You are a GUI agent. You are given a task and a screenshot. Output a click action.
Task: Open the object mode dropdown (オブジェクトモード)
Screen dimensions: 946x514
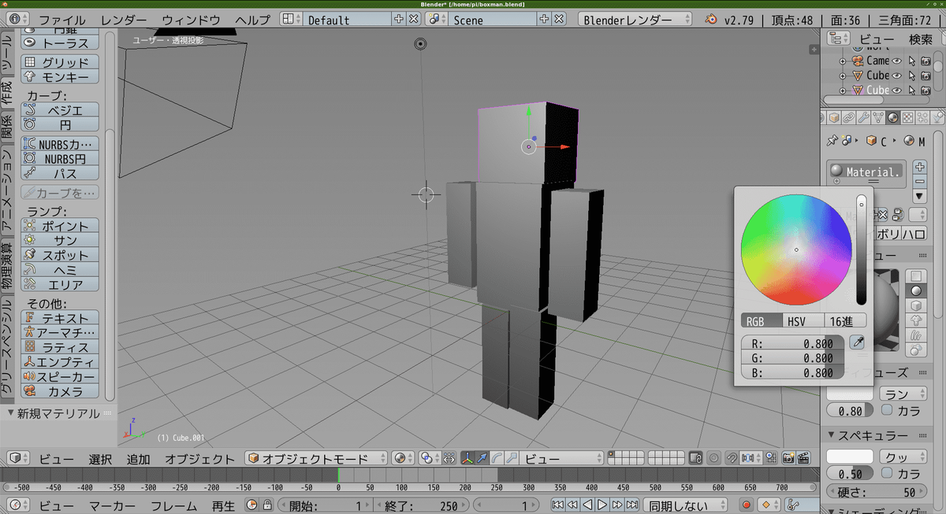[x=316, y=458]
